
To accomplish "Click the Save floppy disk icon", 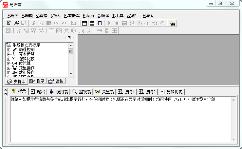I will 24,23.
